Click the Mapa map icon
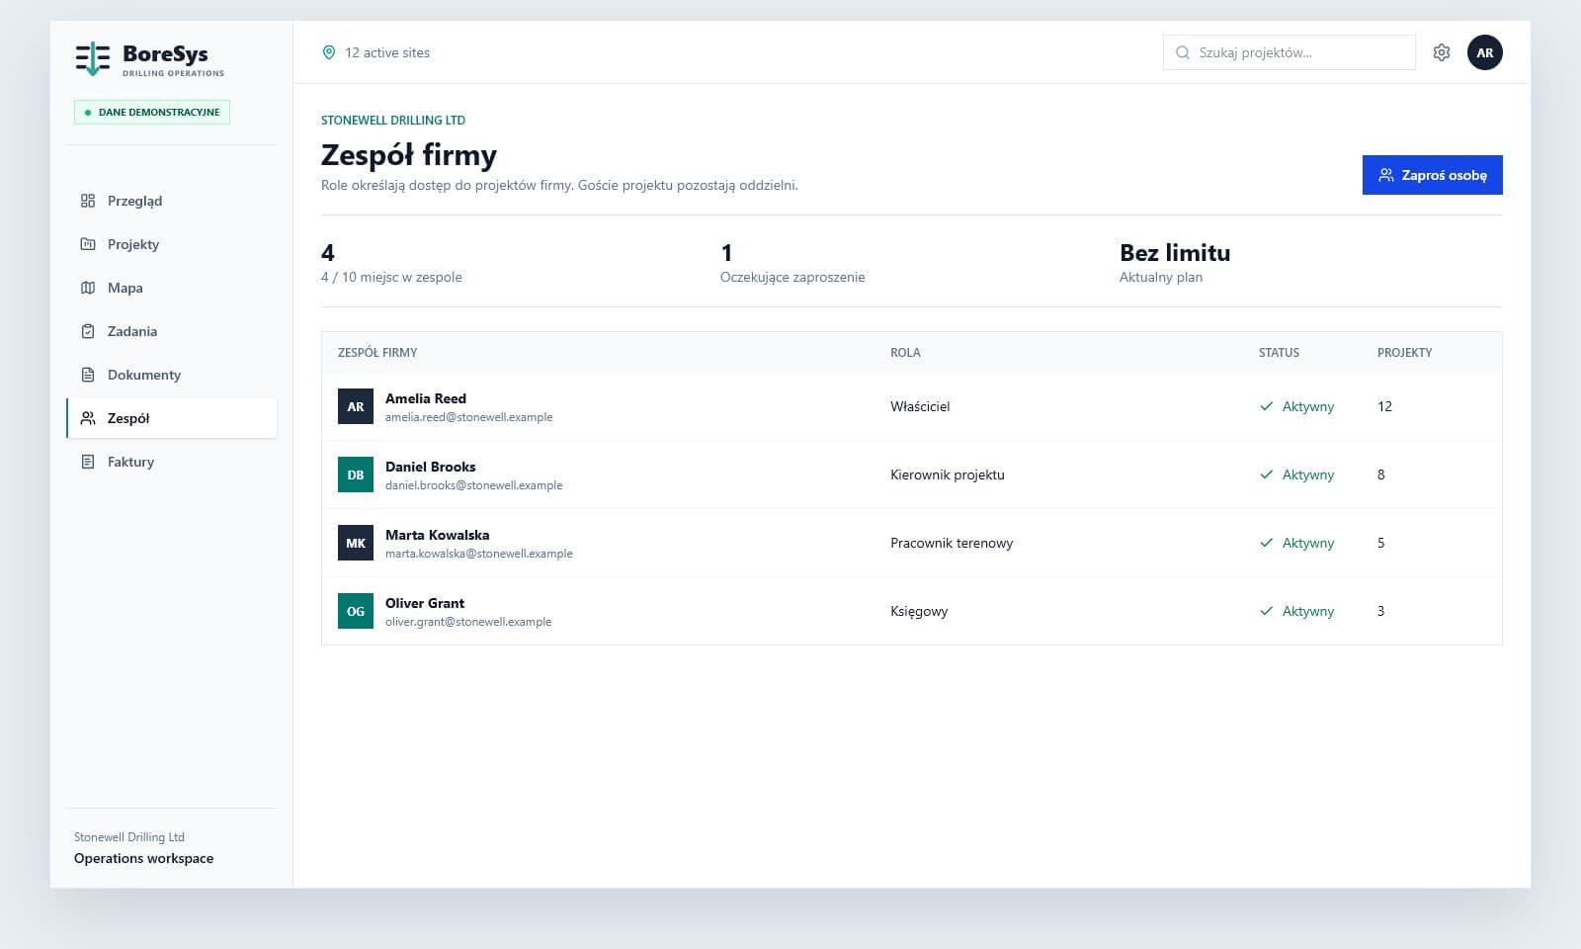Image resolution: width=1581 pixels, height=949 pixels. pos(88,288)
